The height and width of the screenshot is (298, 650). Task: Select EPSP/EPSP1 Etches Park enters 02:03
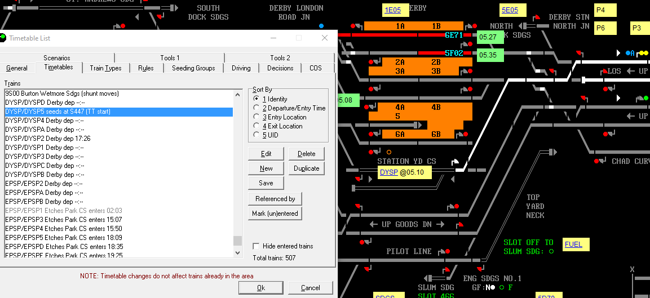pyautogui.click(x=118, y=211)
